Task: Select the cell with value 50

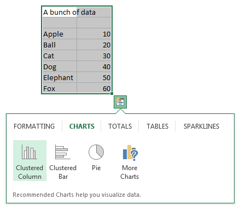Action: (94, 77)
